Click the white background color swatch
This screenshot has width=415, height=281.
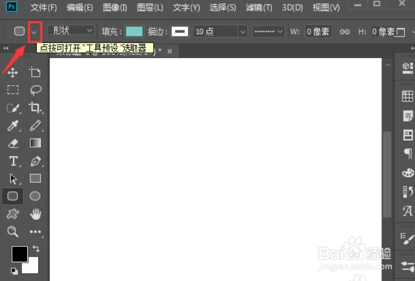[x=31, y=266]
